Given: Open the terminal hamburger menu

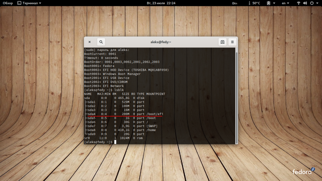Looking at the screenshot, I should pyautogui.click(x=232, y=42).
